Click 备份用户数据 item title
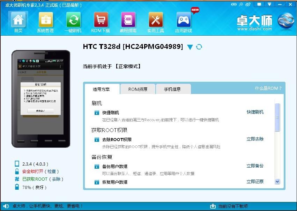This screenshot has height=211, width=297. 115,166
